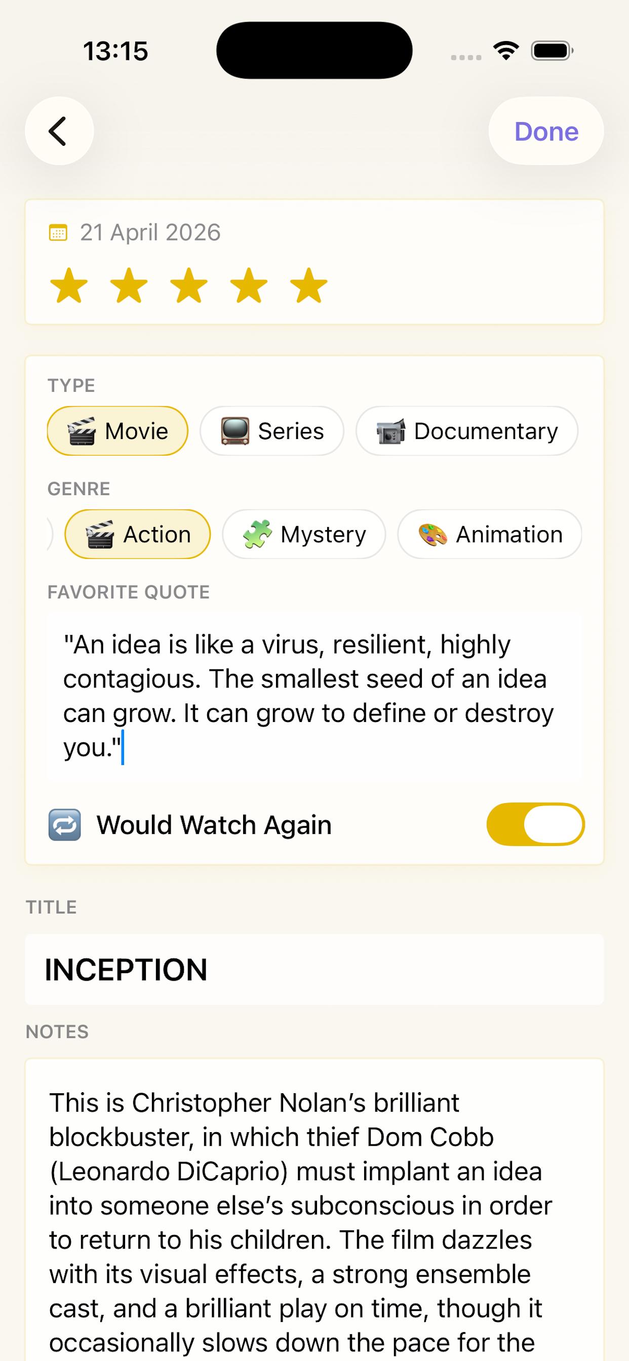Choose the Action genre chip
The height and width of the screenshot is (1361, 629).
pos(137,534)
